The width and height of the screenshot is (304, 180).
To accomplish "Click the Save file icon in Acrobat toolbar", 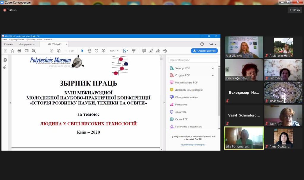I will tap(5, 51).
